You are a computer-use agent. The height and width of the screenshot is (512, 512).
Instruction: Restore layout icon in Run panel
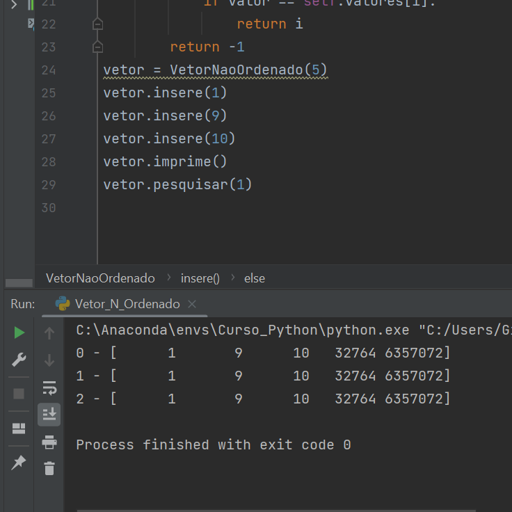(x=19, y=428)
